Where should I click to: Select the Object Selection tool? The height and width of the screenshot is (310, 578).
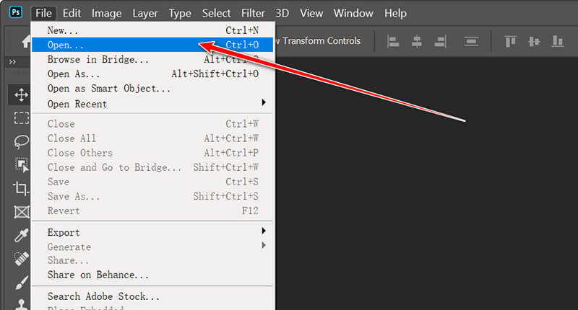tap(22, 165)
